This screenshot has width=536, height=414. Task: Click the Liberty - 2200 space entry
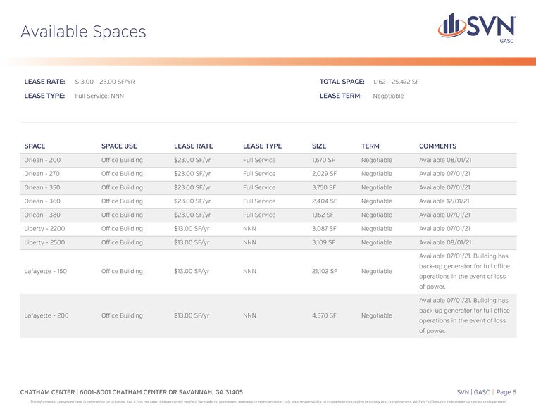[45, 229]
